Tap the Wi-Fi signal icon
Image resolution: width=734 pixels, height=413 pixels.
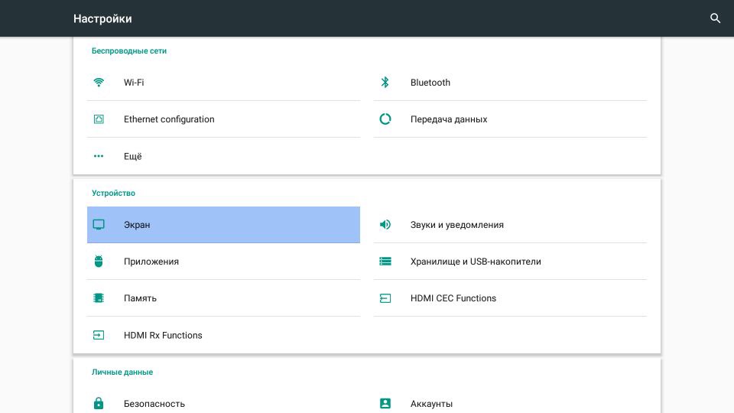point(99,83)
